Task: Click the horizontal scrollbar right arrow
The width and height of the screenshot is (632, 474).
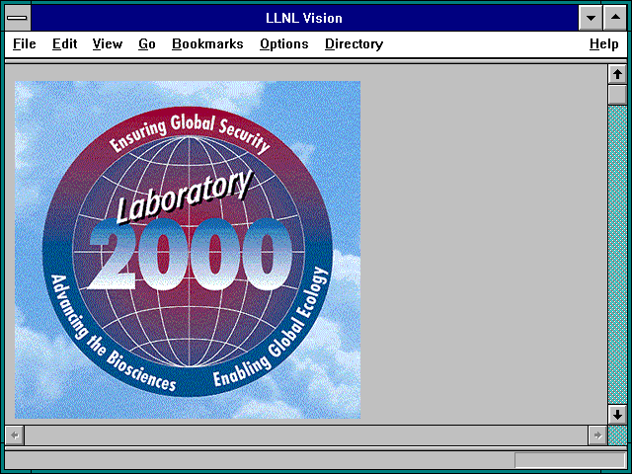Action: point(597,435)
